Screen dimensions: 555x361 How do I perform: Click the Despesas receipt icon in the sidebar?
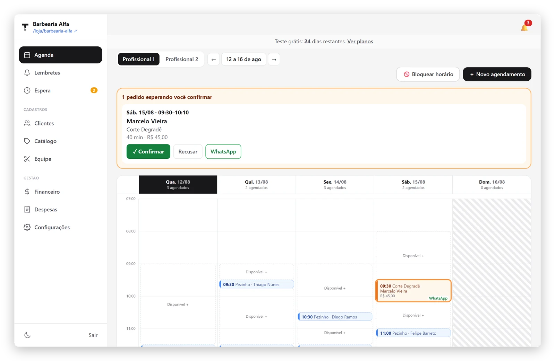pos(27,209)
